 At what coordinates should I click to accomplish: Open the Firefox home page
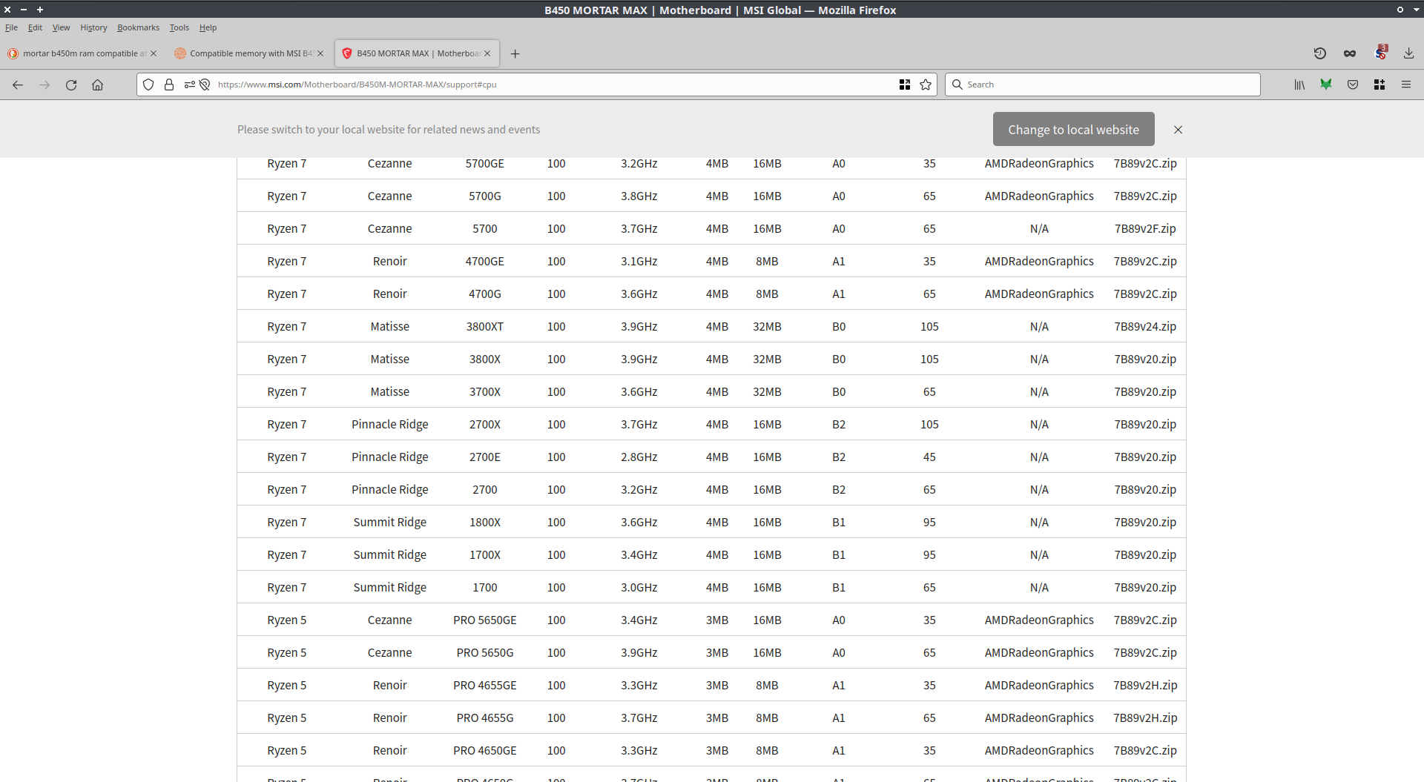(x=97, y=85)
